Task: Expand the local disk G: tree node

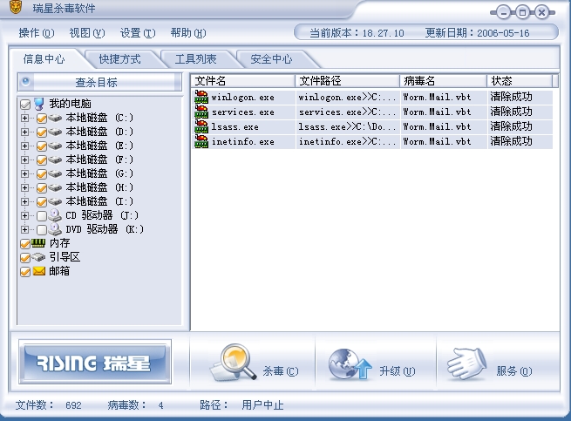Action: [x=24, y=173]
